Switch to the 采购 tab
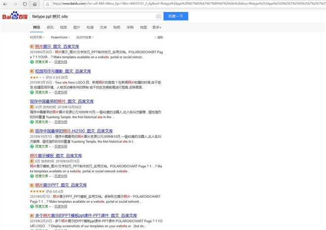326x230 pixels. 130,27
